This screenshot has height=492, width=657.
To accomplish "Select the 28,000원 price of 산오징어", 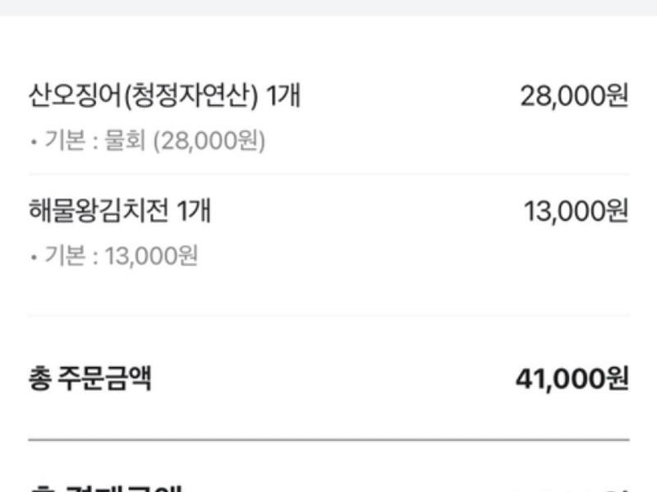I will tap(574, 96).
